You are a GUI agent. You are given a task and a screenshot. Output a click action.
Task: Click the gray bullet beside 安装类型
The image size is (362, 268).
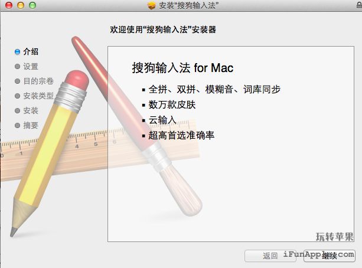tap(17, 96)
